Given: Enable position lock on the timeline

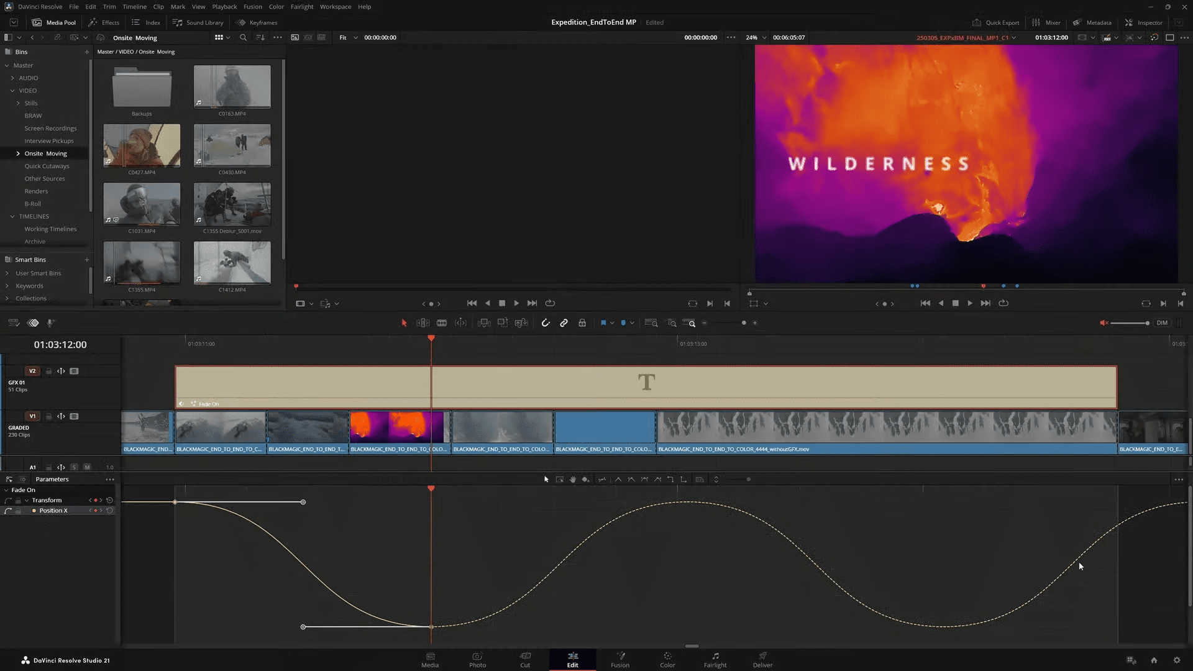Looking at the screenshot, I should tap(582, 322).
